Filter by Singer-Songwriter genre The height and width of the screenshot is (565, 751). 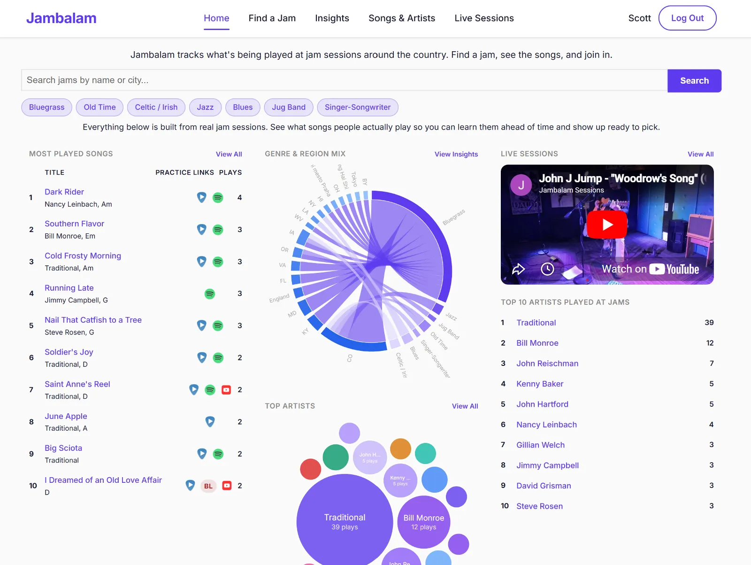[x=358, y=107]
